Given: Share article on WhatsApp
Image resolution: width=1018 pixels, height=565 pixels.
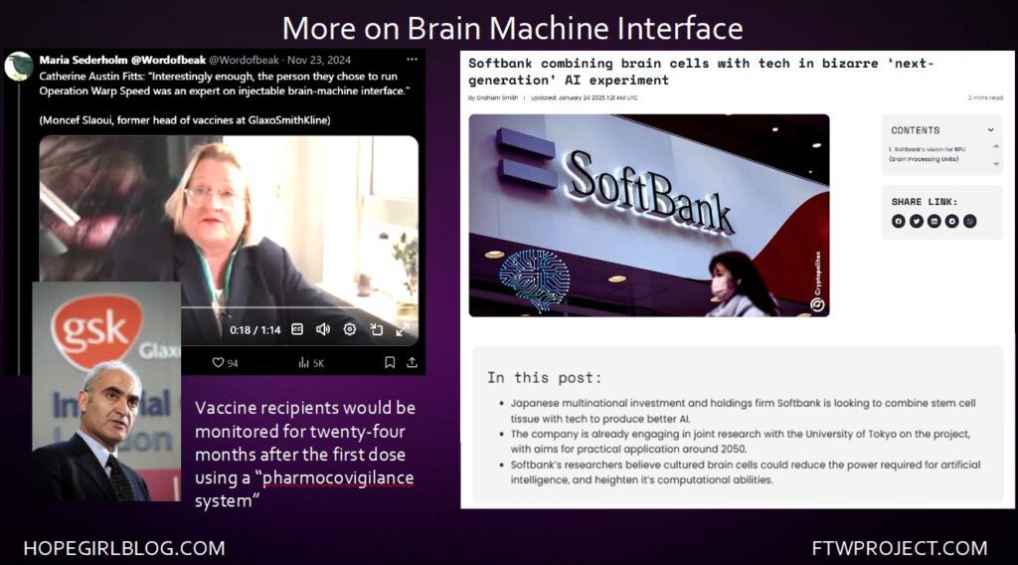Looking at the screenshot, I should (970, 221).
